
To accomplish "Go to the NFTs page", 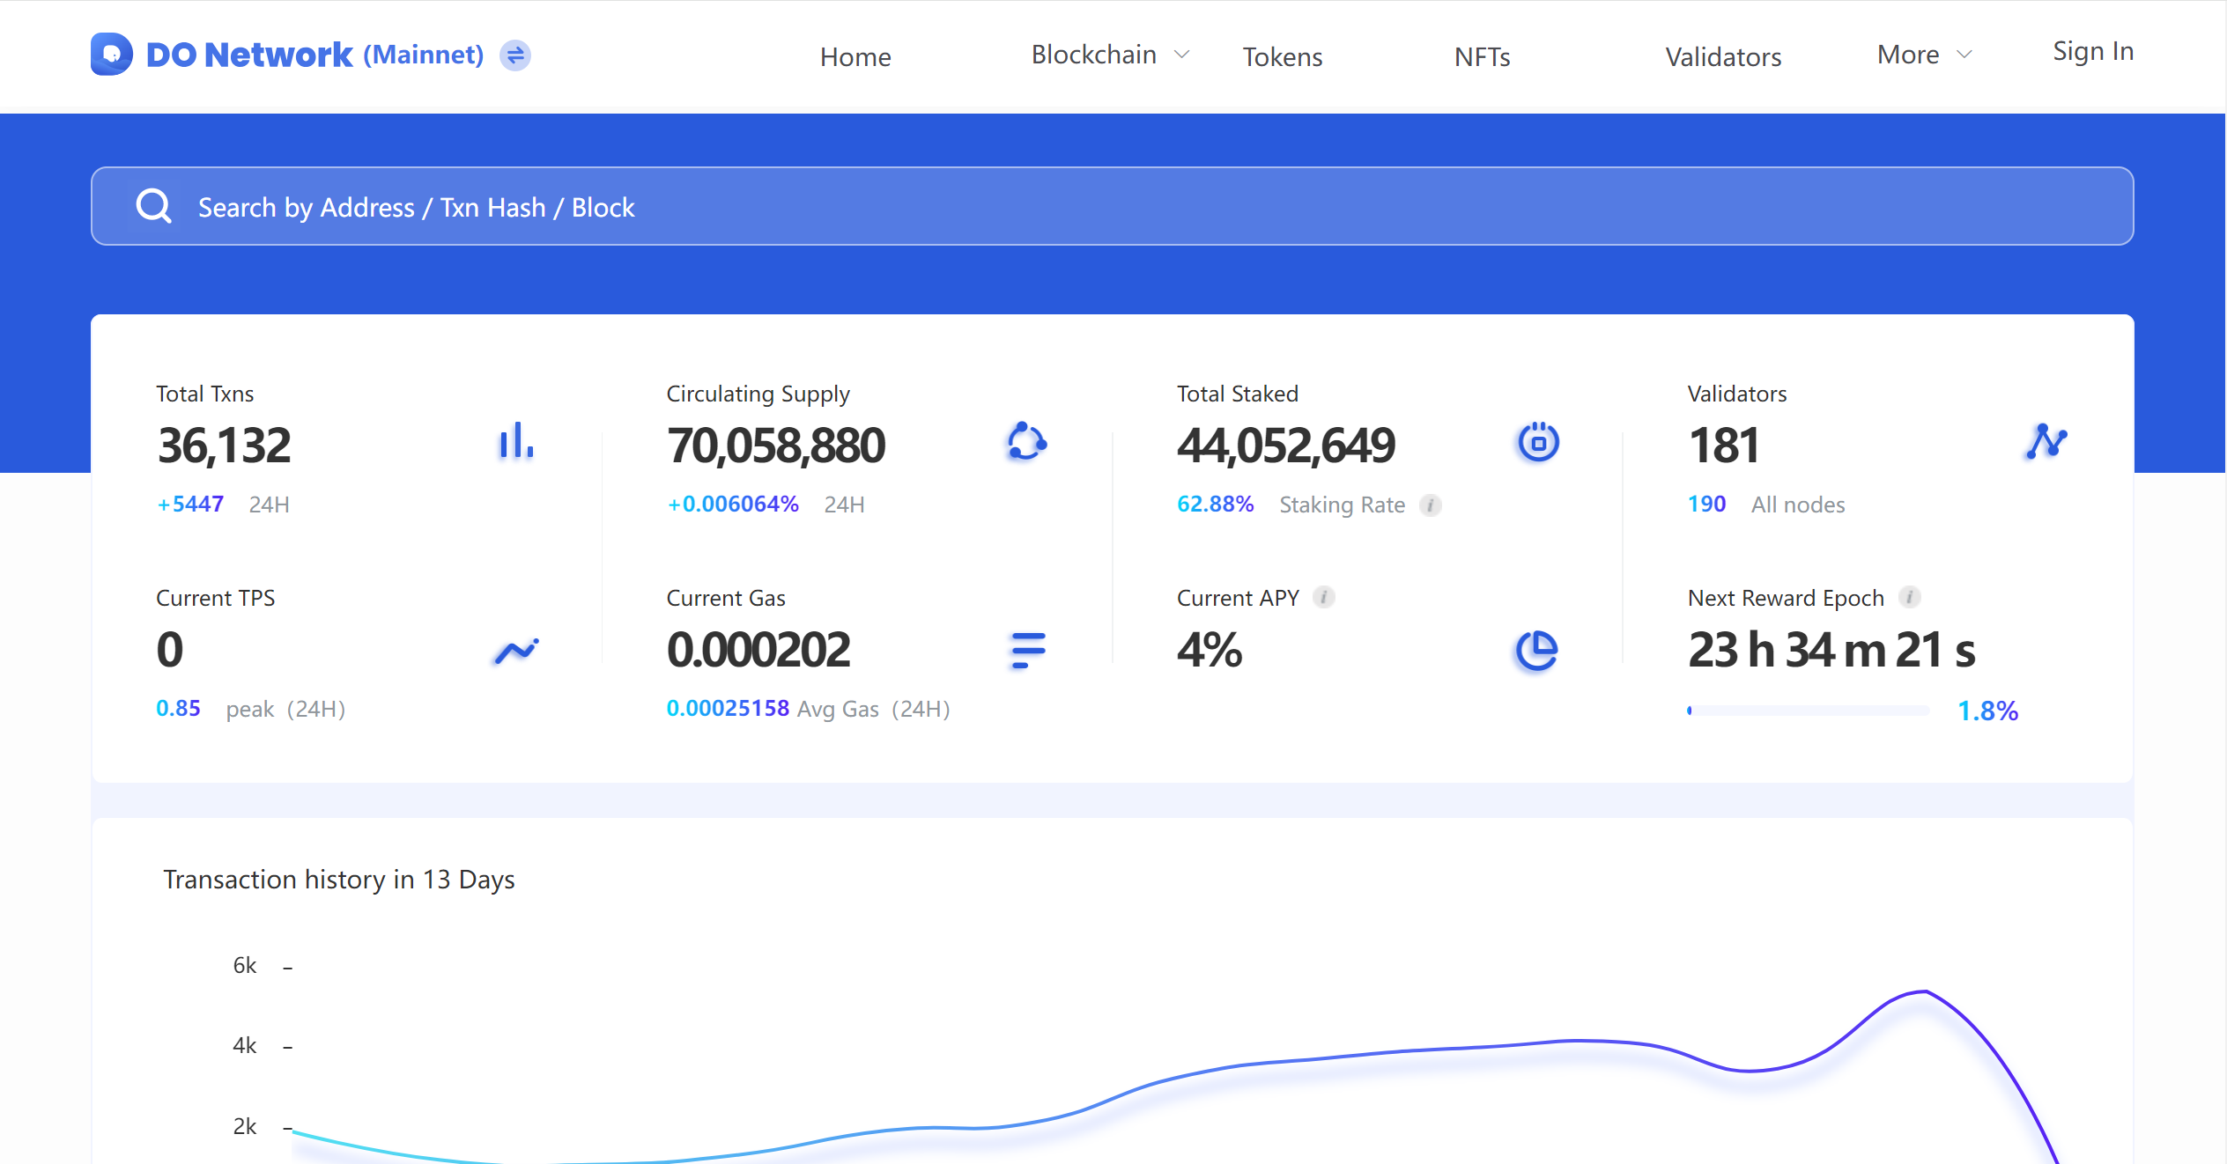I will coord(1482,57).
